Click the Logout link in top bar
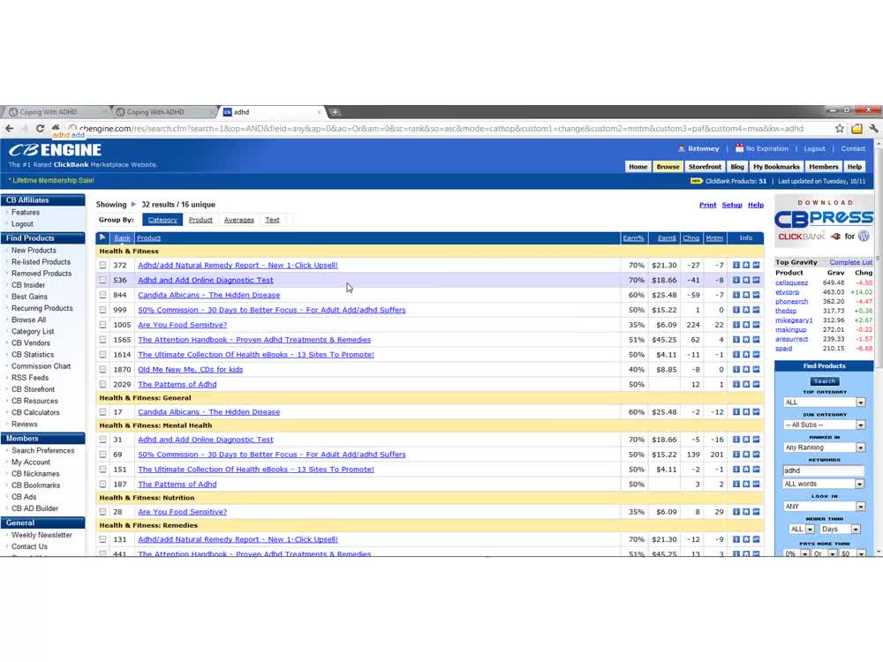The height and width of the screenshot is (662, 883). tap(814, 148)
